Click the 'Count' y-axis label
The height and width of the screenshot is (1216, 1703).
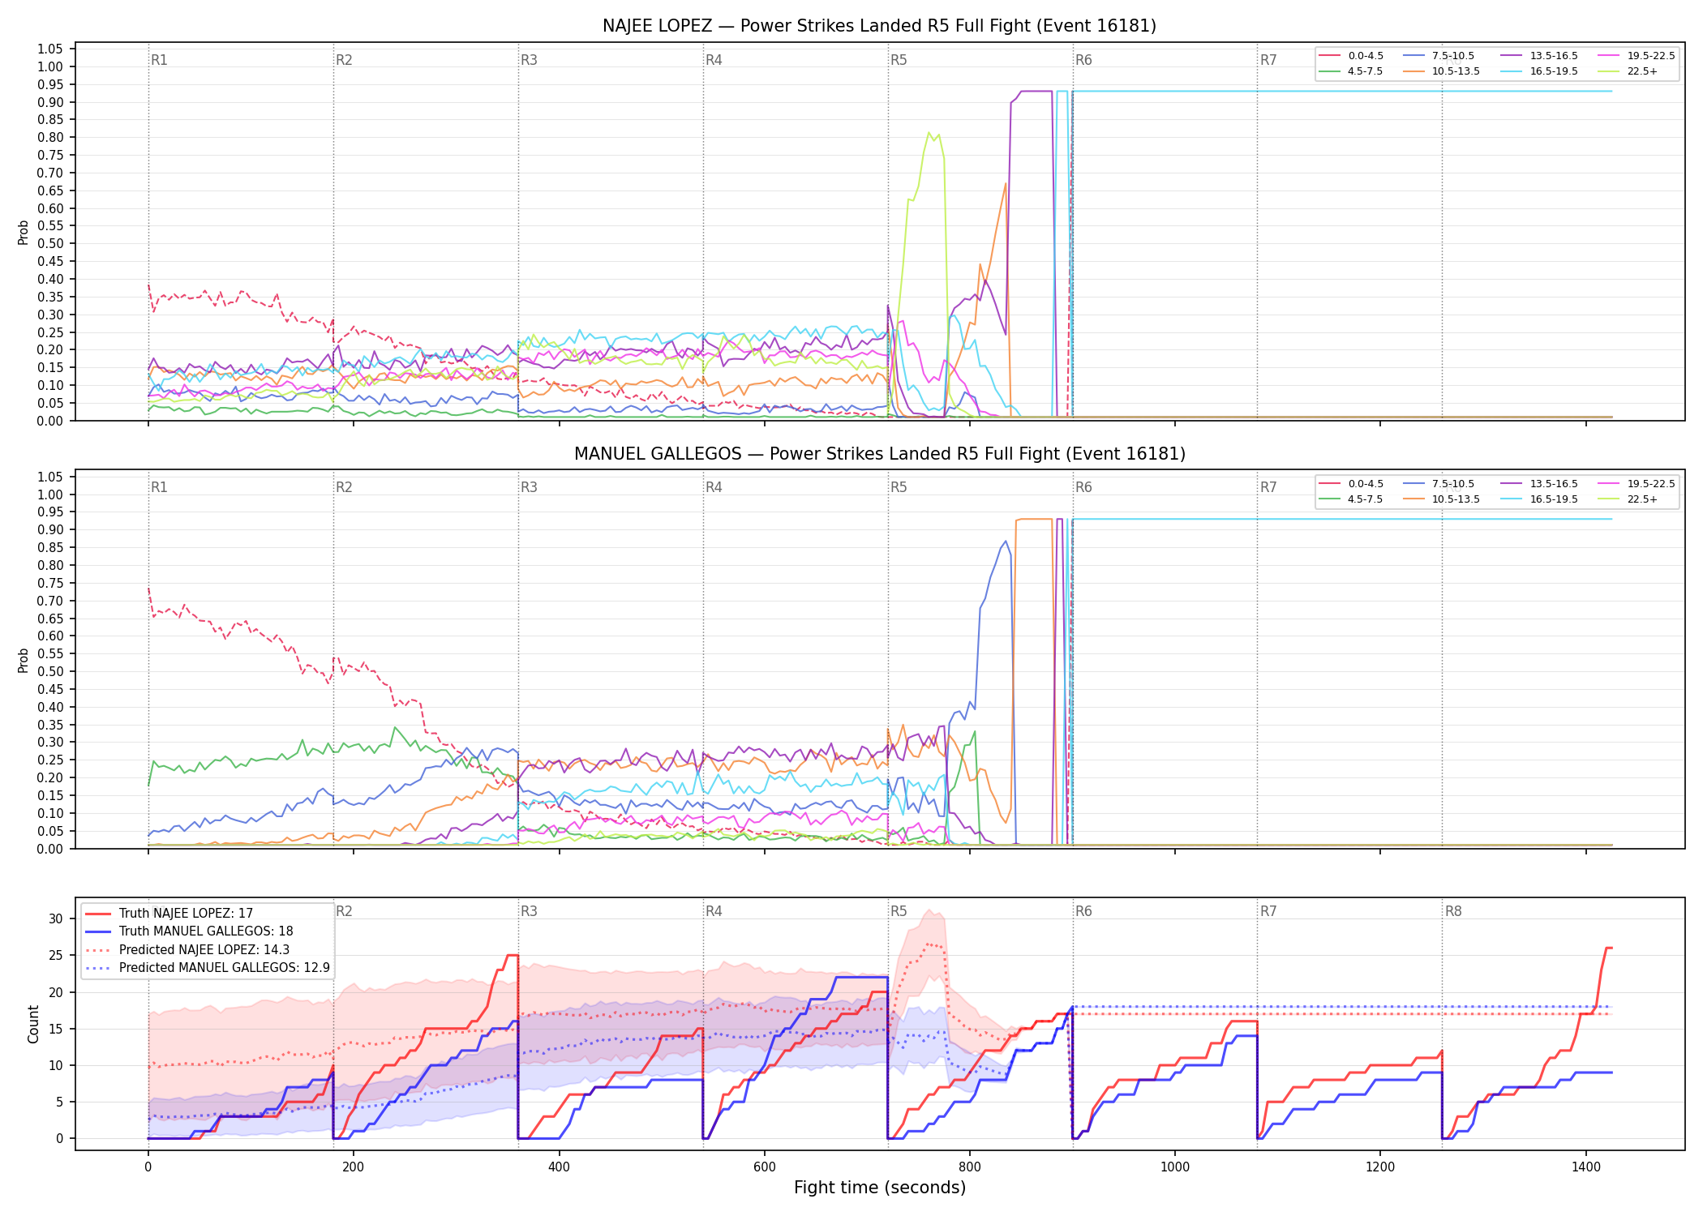click(x=33, y=1024)
